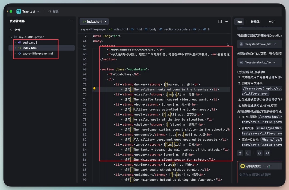
Task: Click the <html lang="en"> code line
Action: point(107,36)
